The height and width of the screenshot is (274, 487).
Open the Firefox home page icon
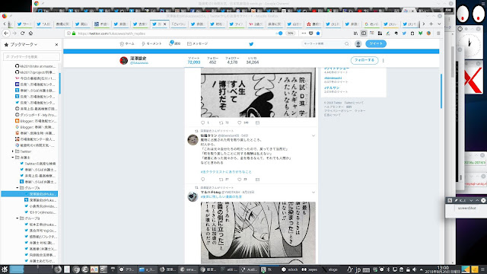click(x=30, y=33)
